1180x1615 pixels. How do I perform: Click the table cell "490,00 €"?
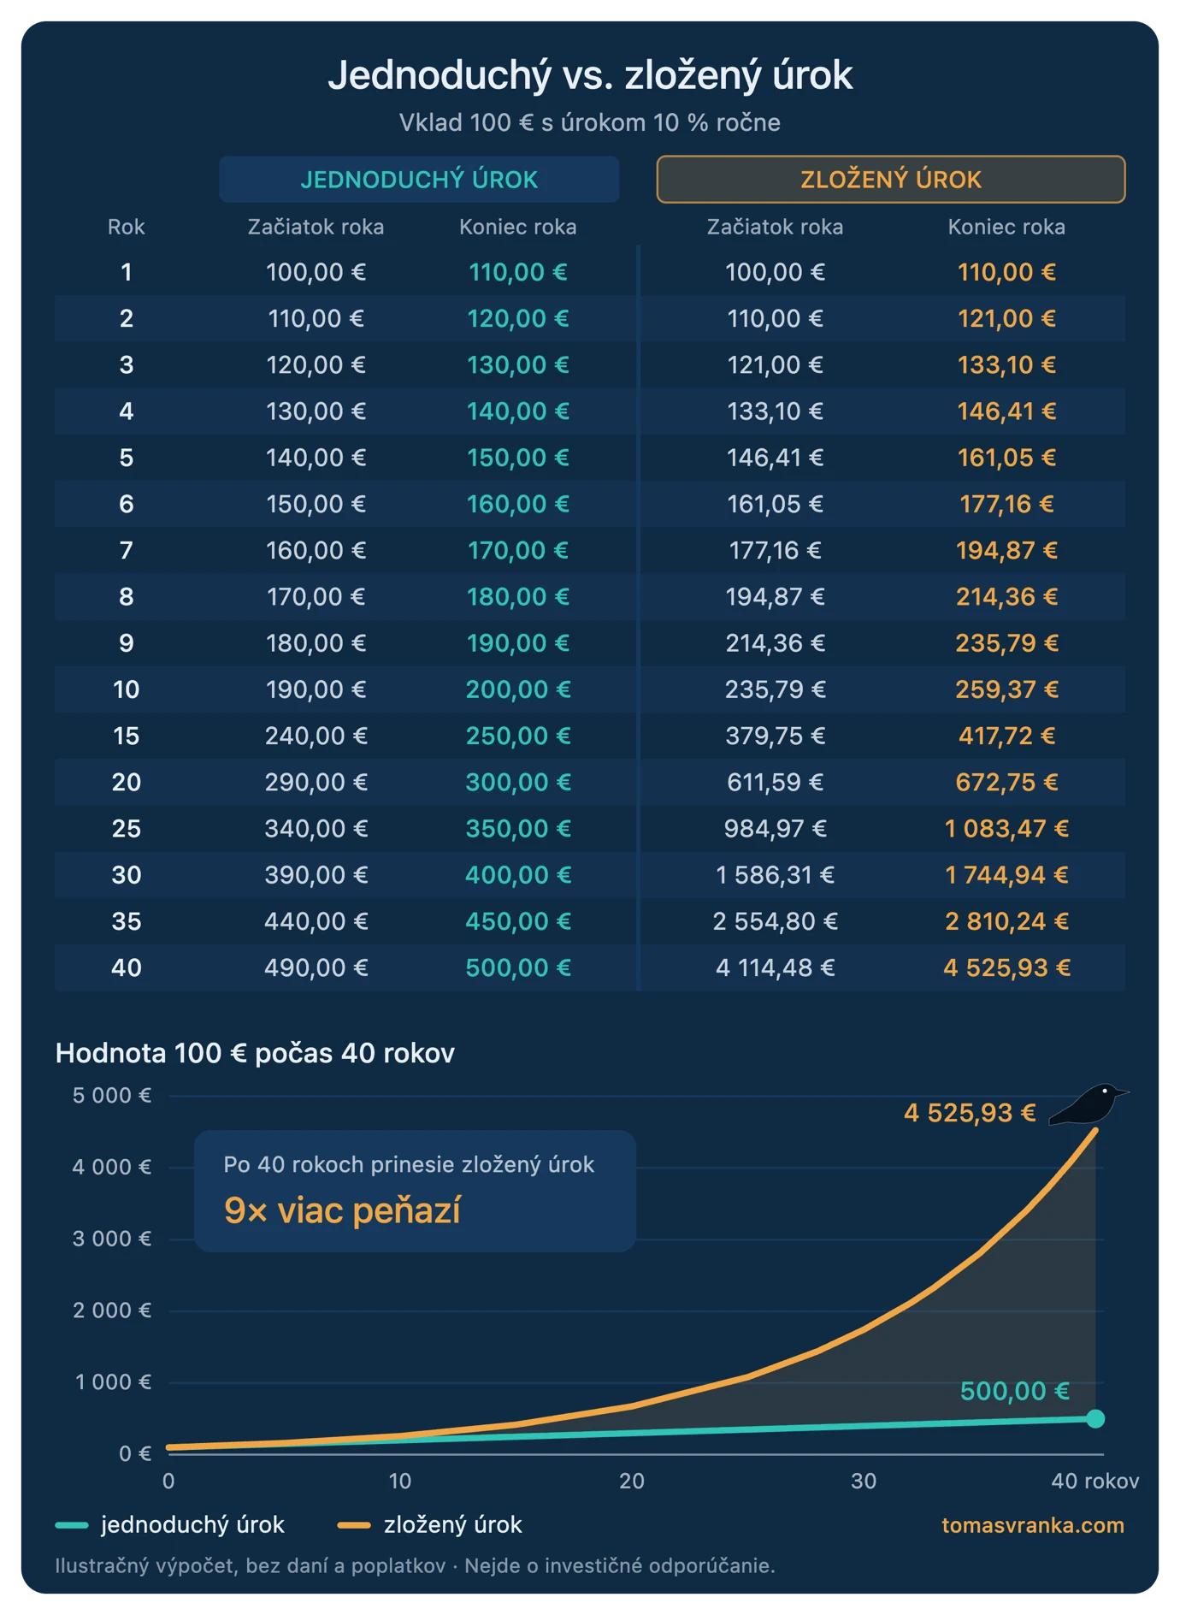(316, 967)
